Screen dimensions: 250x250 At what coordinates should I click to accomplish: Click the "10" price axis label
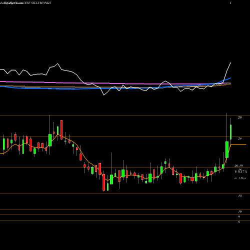(239, 211)
